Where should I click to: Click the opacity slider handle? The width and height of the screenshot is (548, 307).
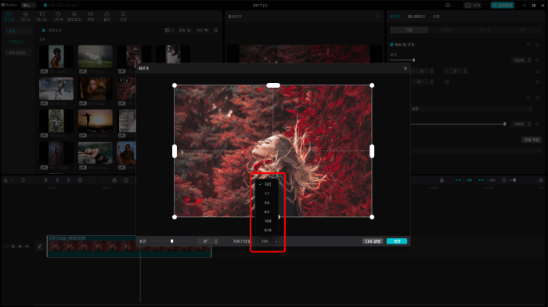click(x=504, y=124)
